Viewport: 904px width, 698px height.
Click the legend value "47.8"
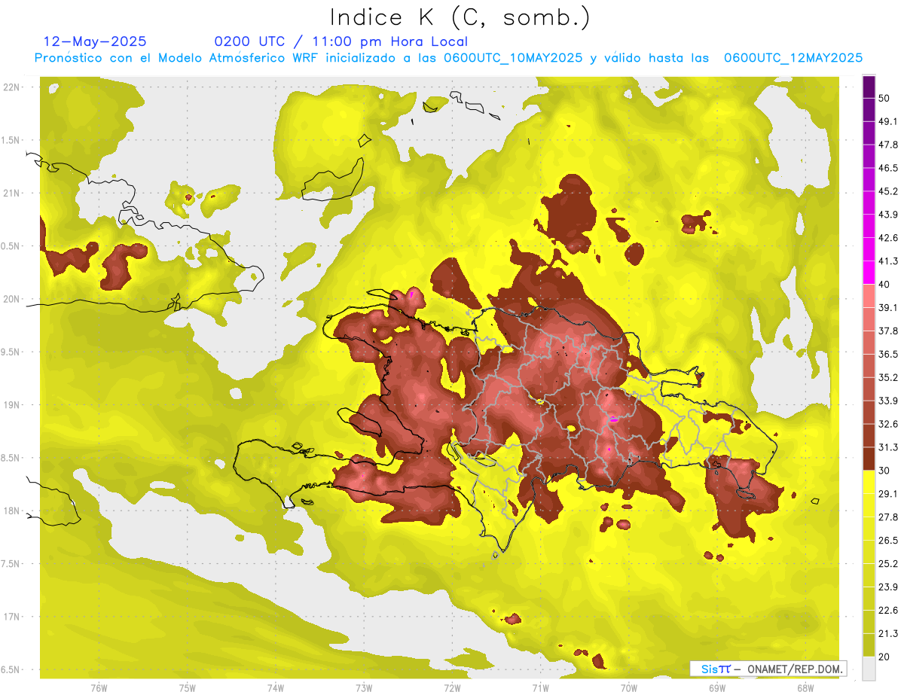pyautogui.click(x=887, y=145)
